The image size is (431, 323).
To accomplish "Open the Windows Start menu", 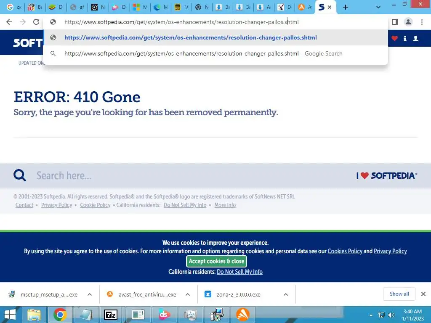I will click(x=10, y=315).
